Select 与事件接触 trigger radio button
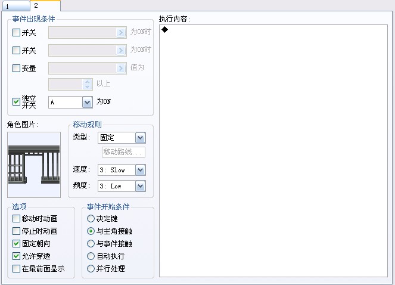Image resolution: width=395 pixels, height=285 pixels. [x=110, y=243]
